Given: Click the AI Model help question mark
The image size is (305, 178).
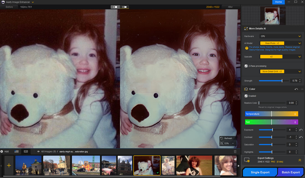Looking at the screenshot, I should [246, 48].
